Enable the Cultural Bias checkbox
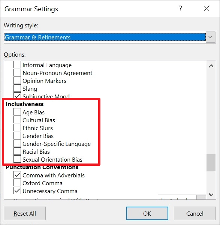220x225 pixels. click(x=17, y=120)
